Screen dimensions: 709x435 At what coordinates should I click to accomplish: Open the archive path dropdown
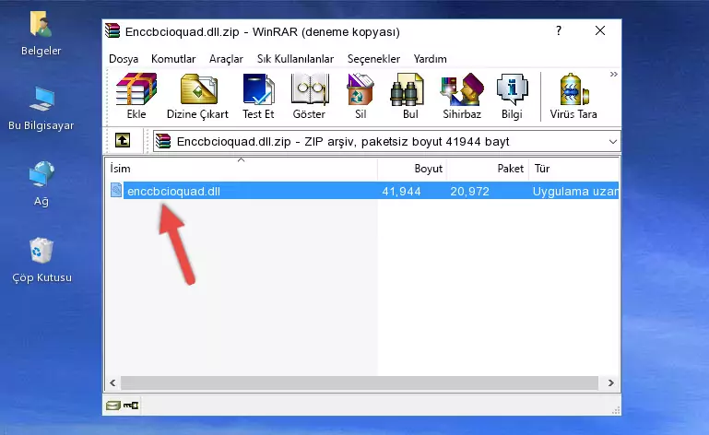[x=613, y=142]
